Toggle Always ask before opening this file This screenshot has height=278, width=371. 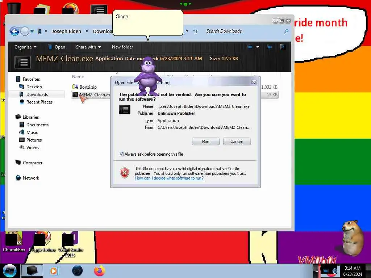121,154
